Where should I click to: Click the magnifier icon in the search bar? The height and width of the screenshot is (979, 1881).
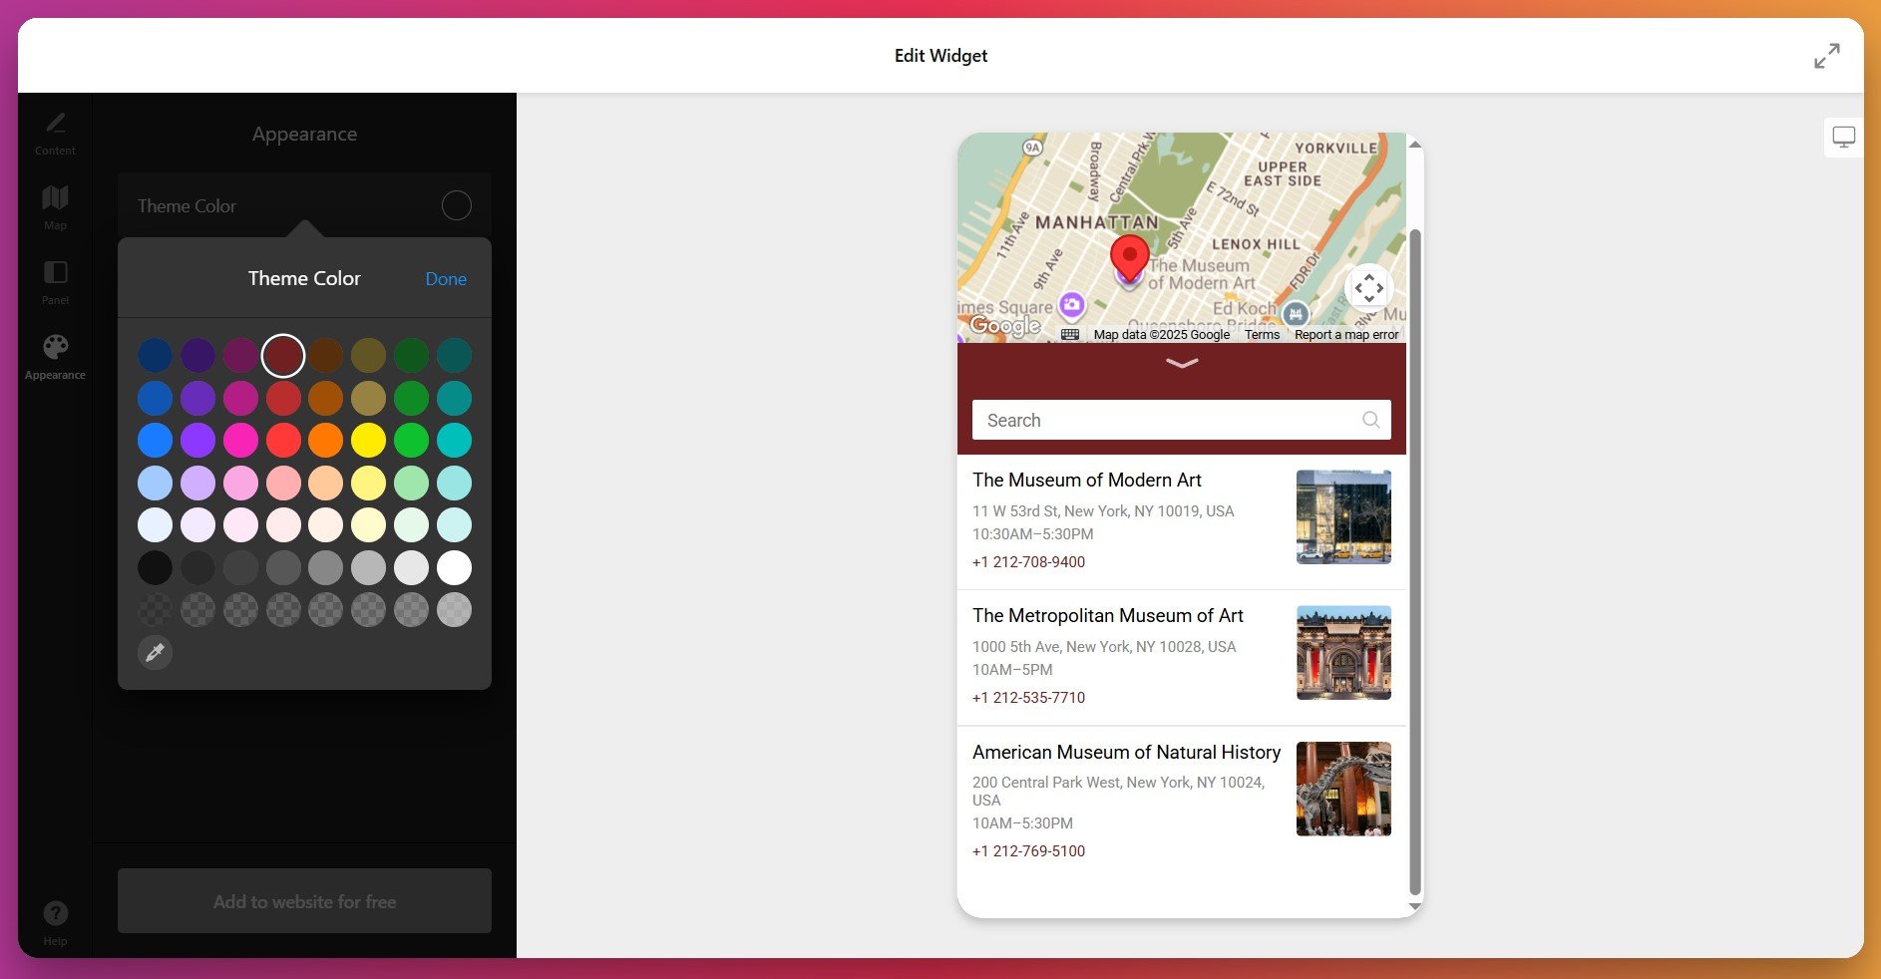pyautogui.click(x=1370, y=420)
